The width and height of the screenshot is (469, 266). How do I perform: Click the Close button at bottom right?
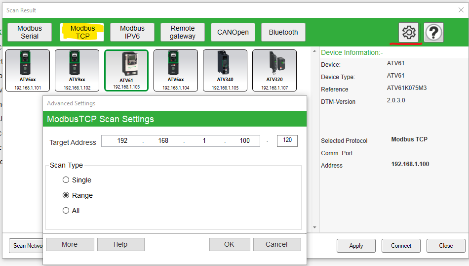(446, 246)
